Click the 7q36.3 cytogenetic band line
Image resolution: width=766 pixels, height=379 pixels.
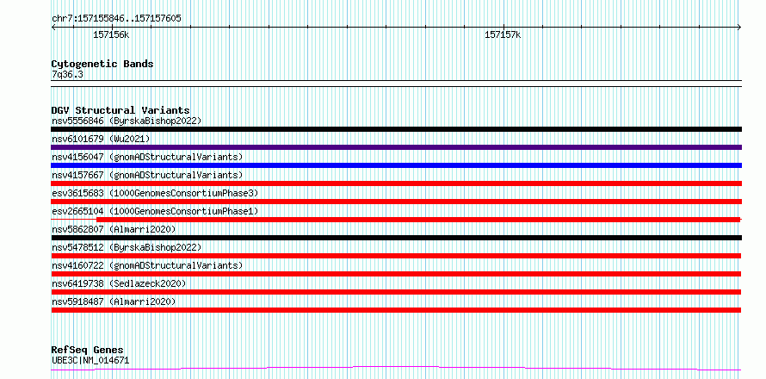(x=396, y=84)
